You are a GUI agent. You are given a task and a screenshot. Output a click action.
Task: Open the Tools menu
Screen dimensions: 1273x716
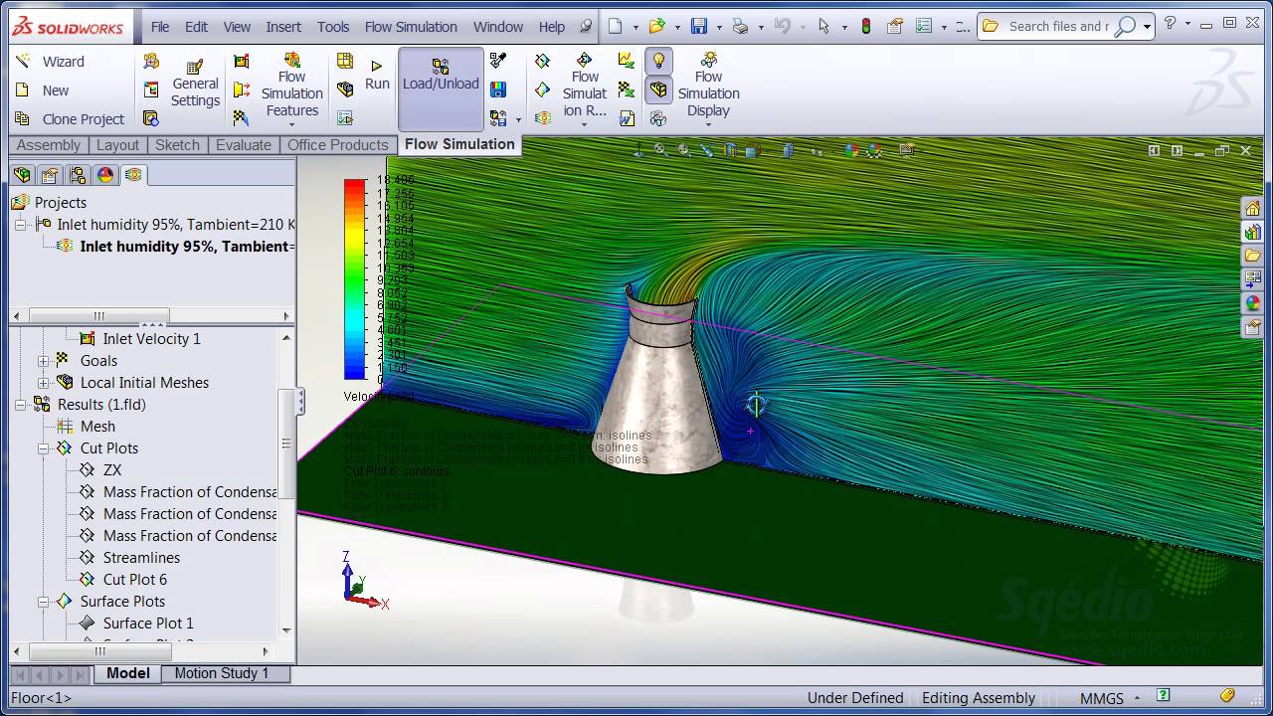[x=333, y=27]
